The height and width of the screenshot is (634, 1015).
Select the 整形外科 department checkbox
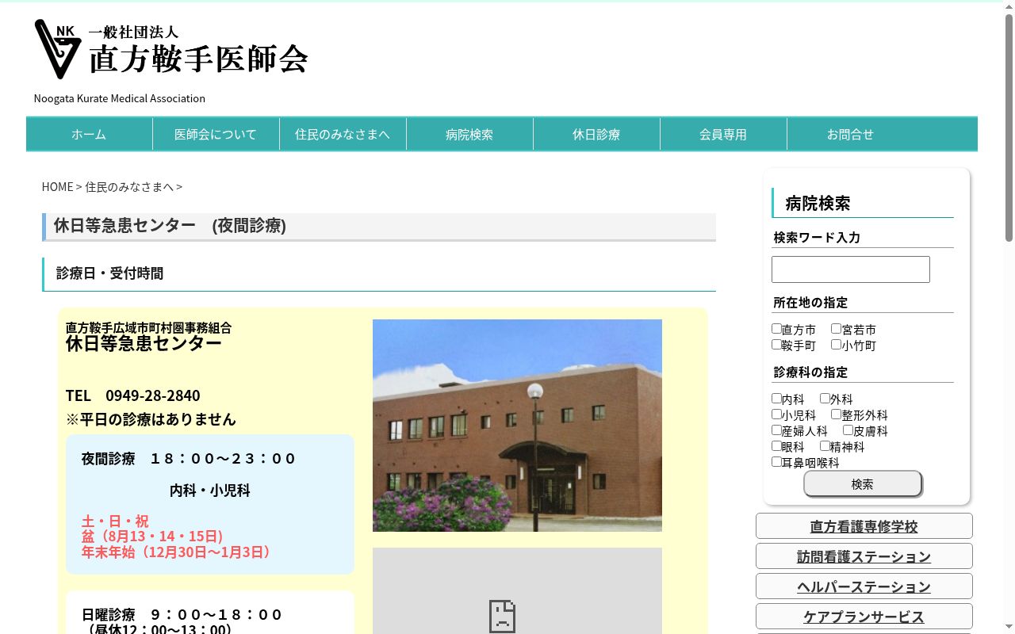836,414
